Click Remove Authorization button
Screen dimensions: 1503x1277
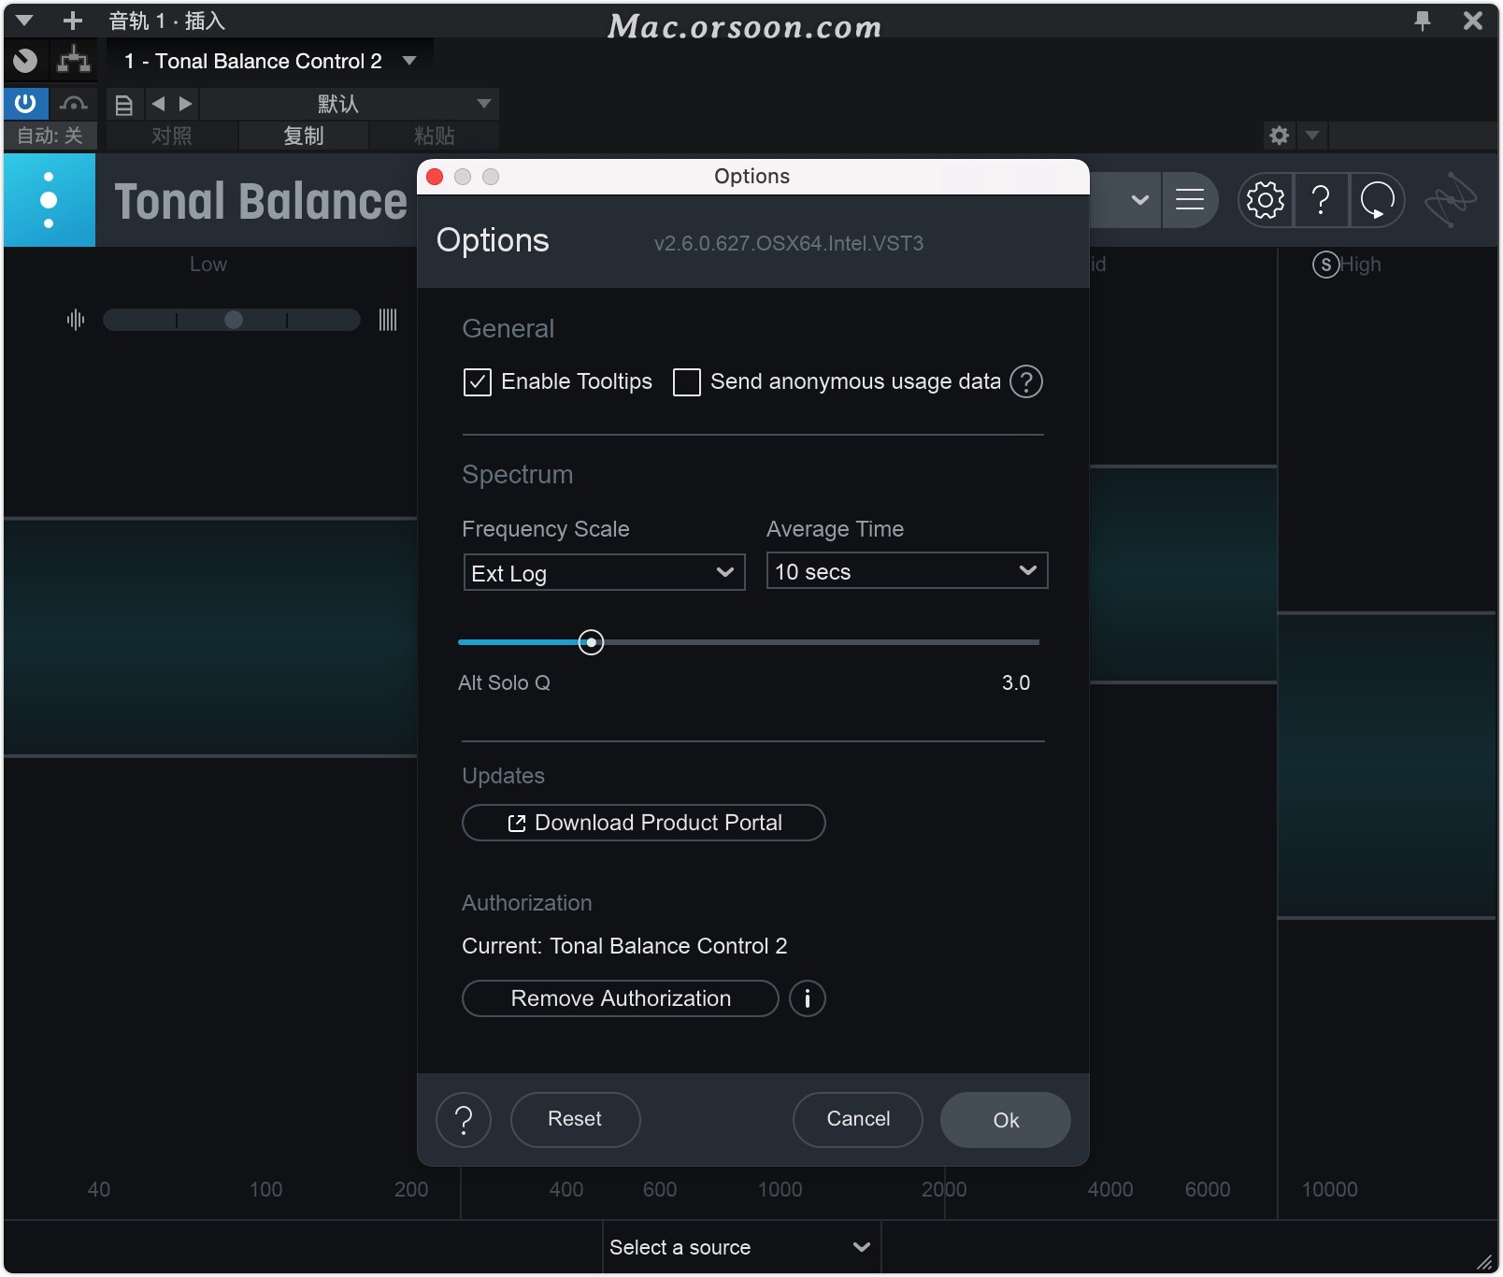tap(621, 998)
